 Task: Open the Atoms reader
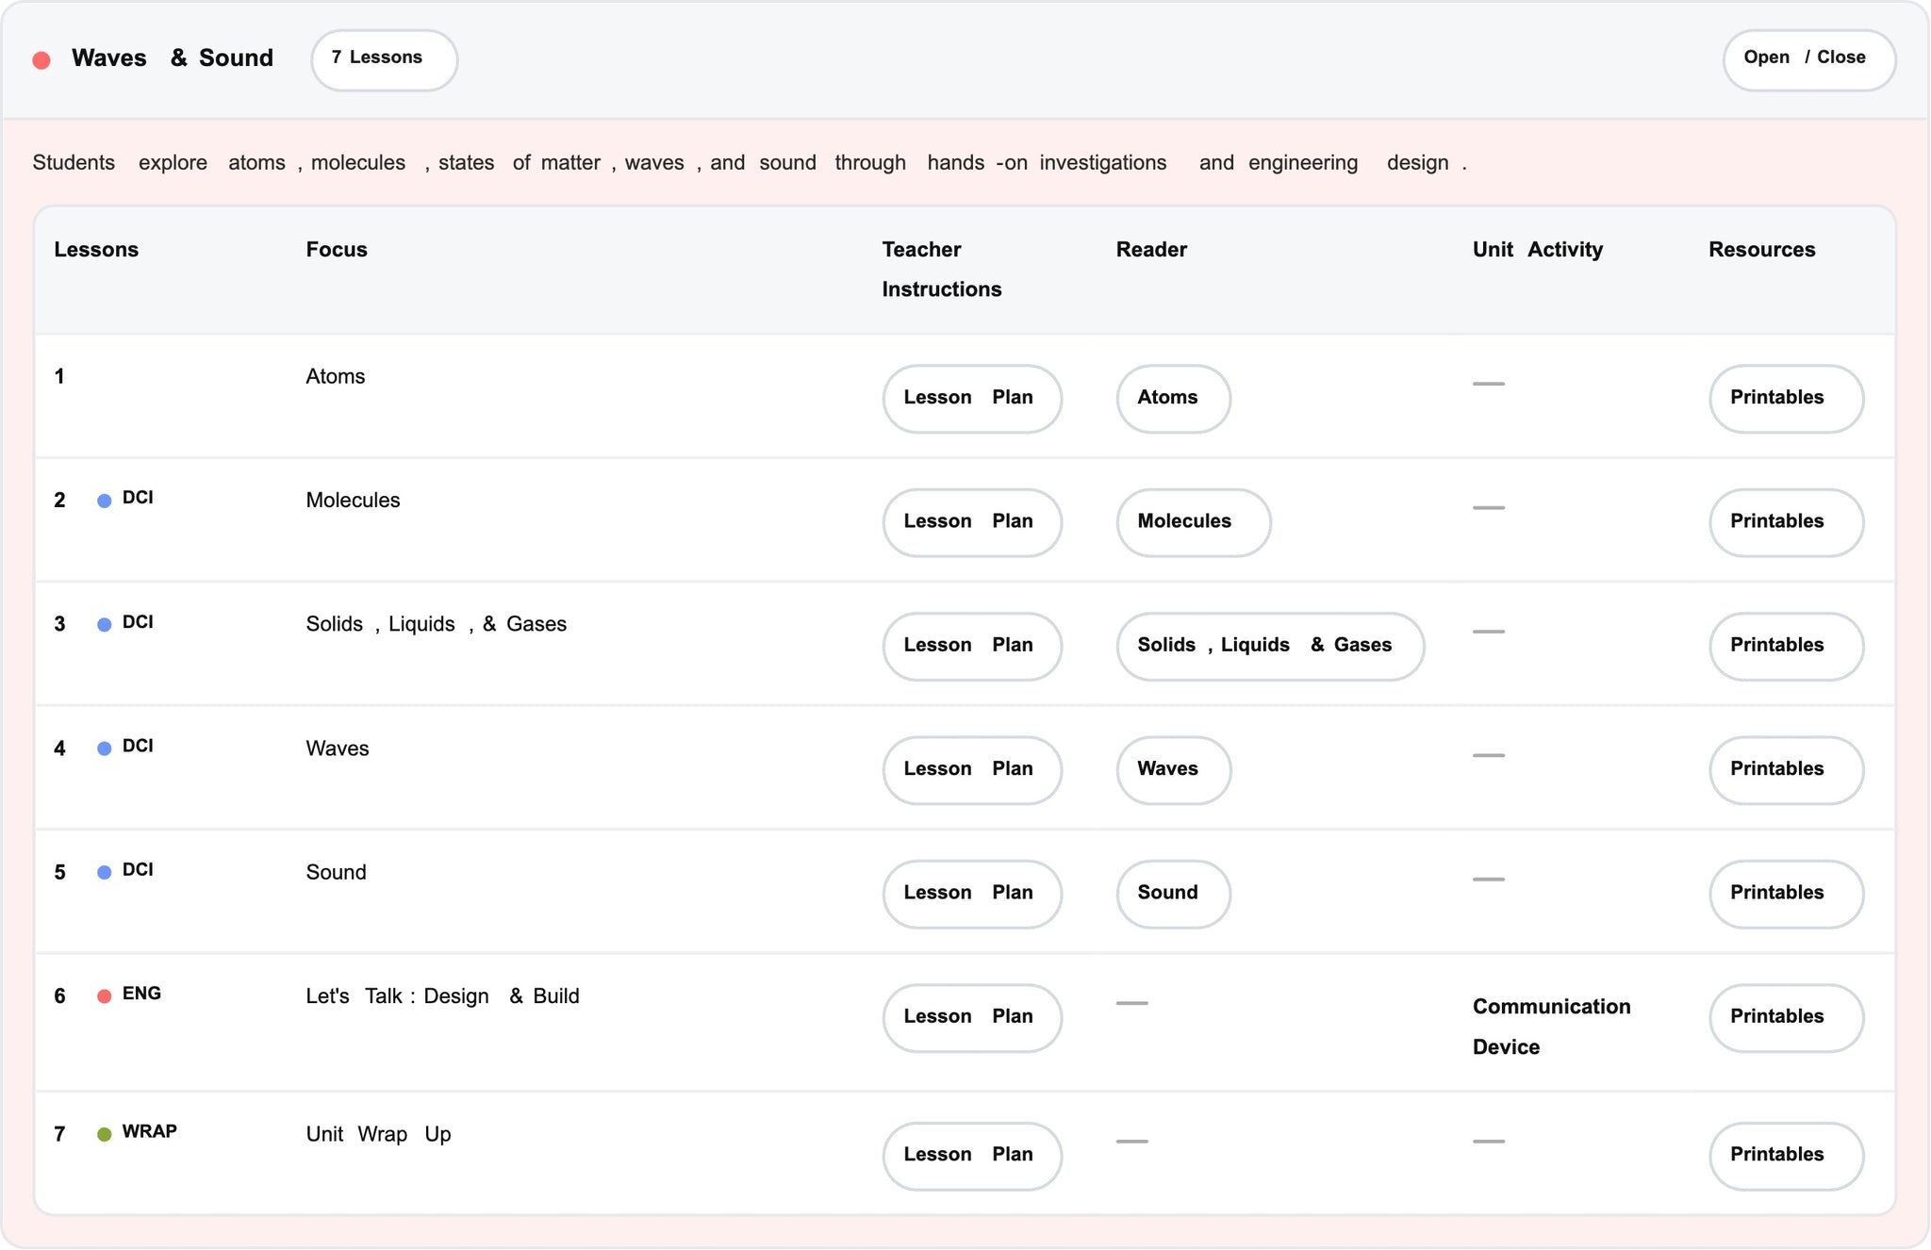[x=1173, y=399]
